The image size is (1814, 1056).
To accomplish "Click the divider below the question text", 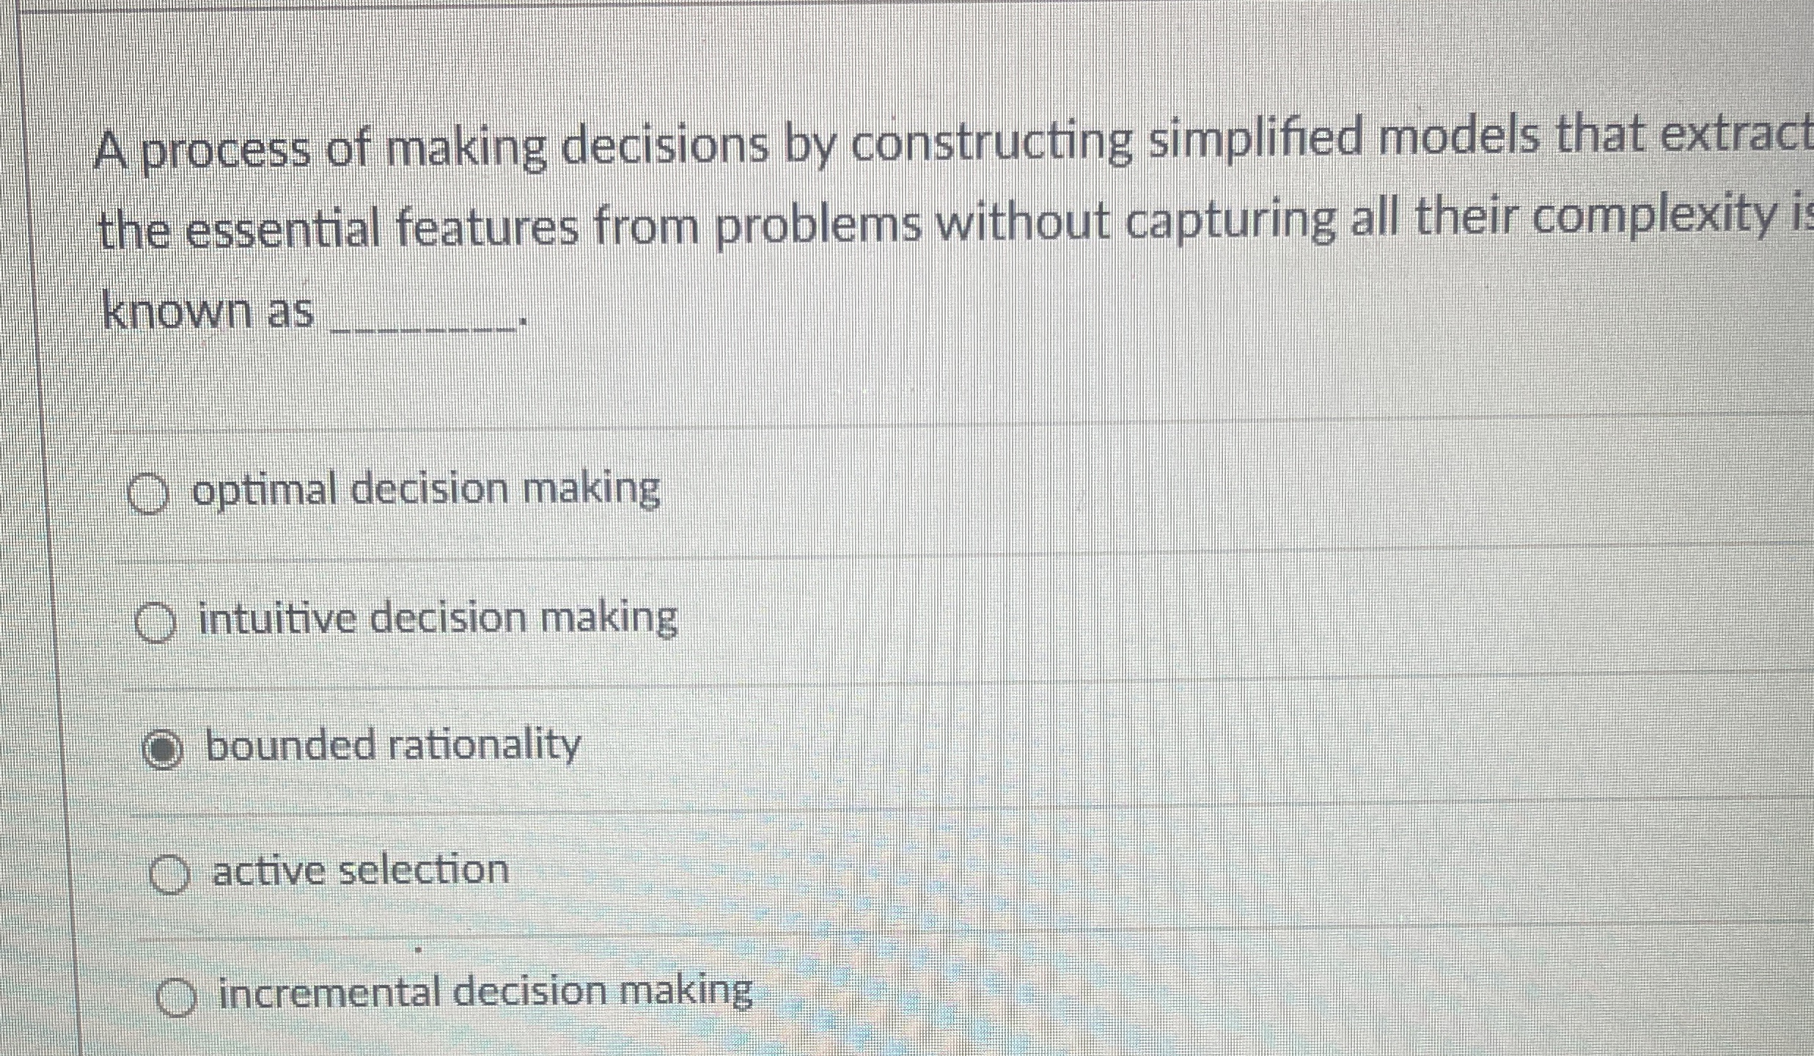I will coord(880,425).
